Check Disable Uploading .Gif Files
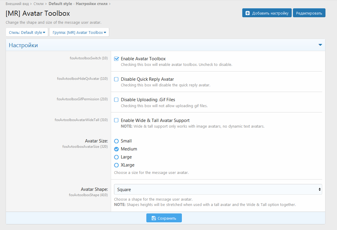This screenshot has height=230, width=337. (116, 100)
